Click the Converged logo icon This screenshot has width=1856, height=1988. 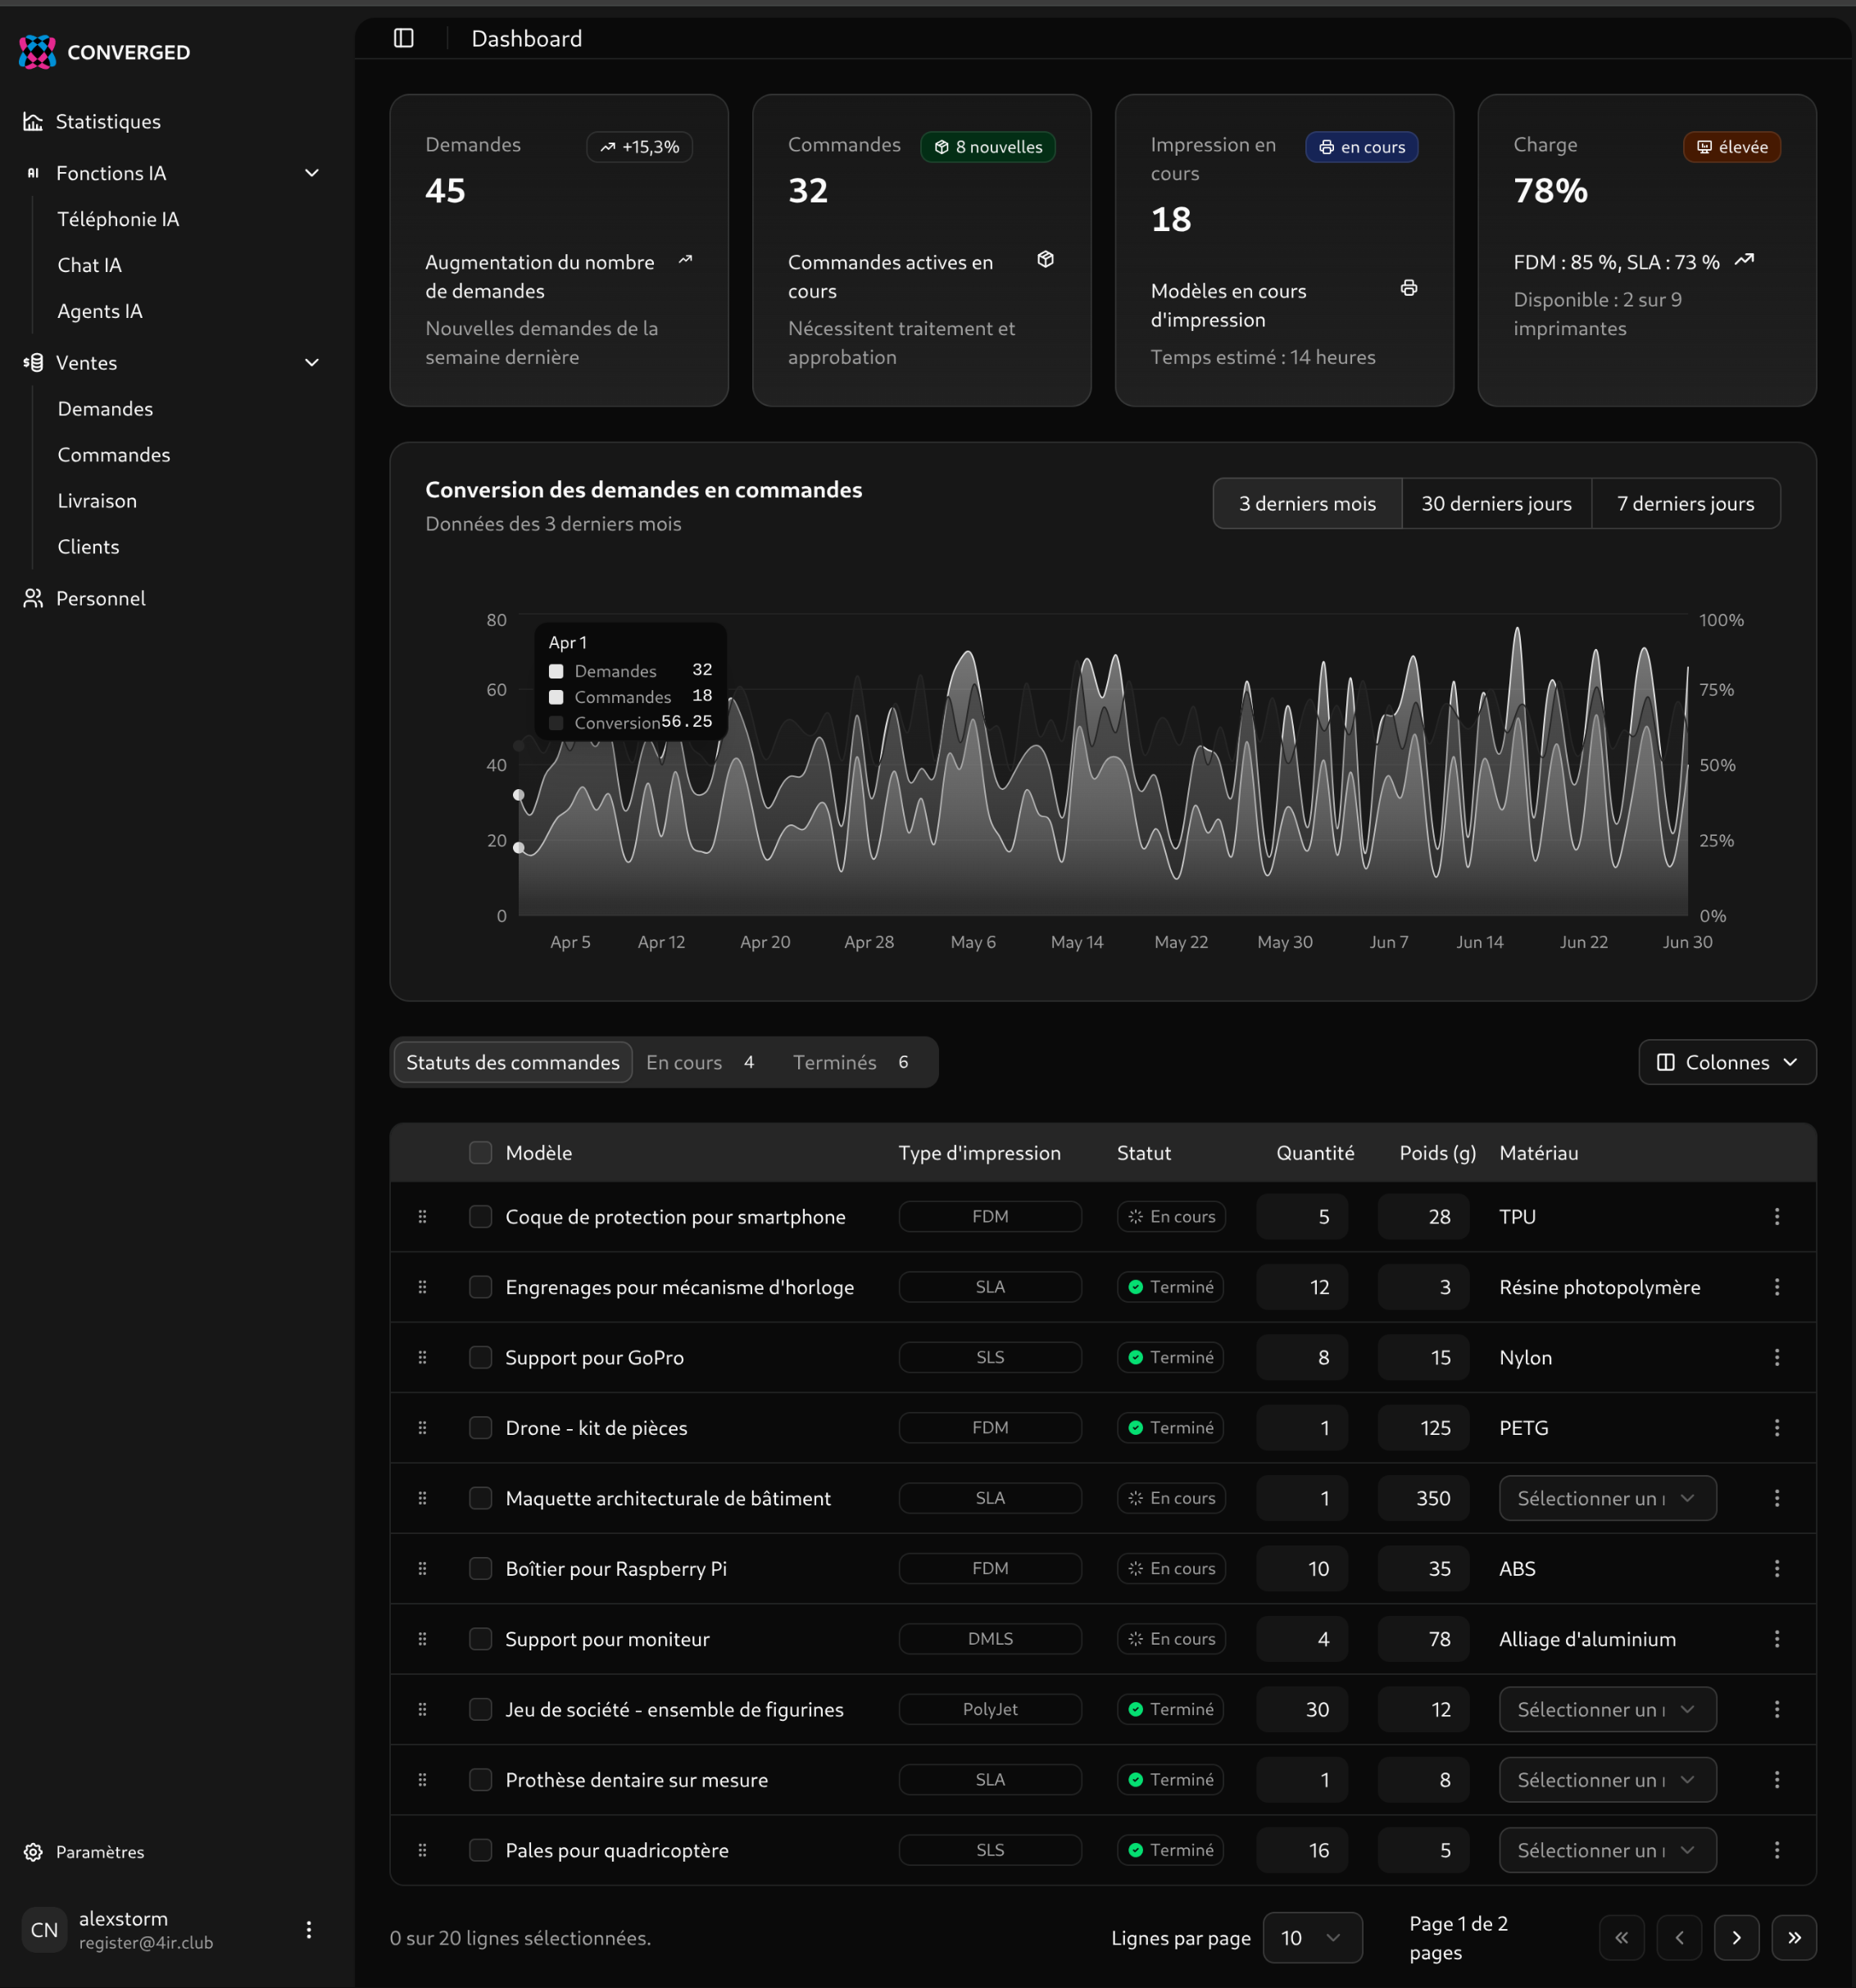pos(37,52)
